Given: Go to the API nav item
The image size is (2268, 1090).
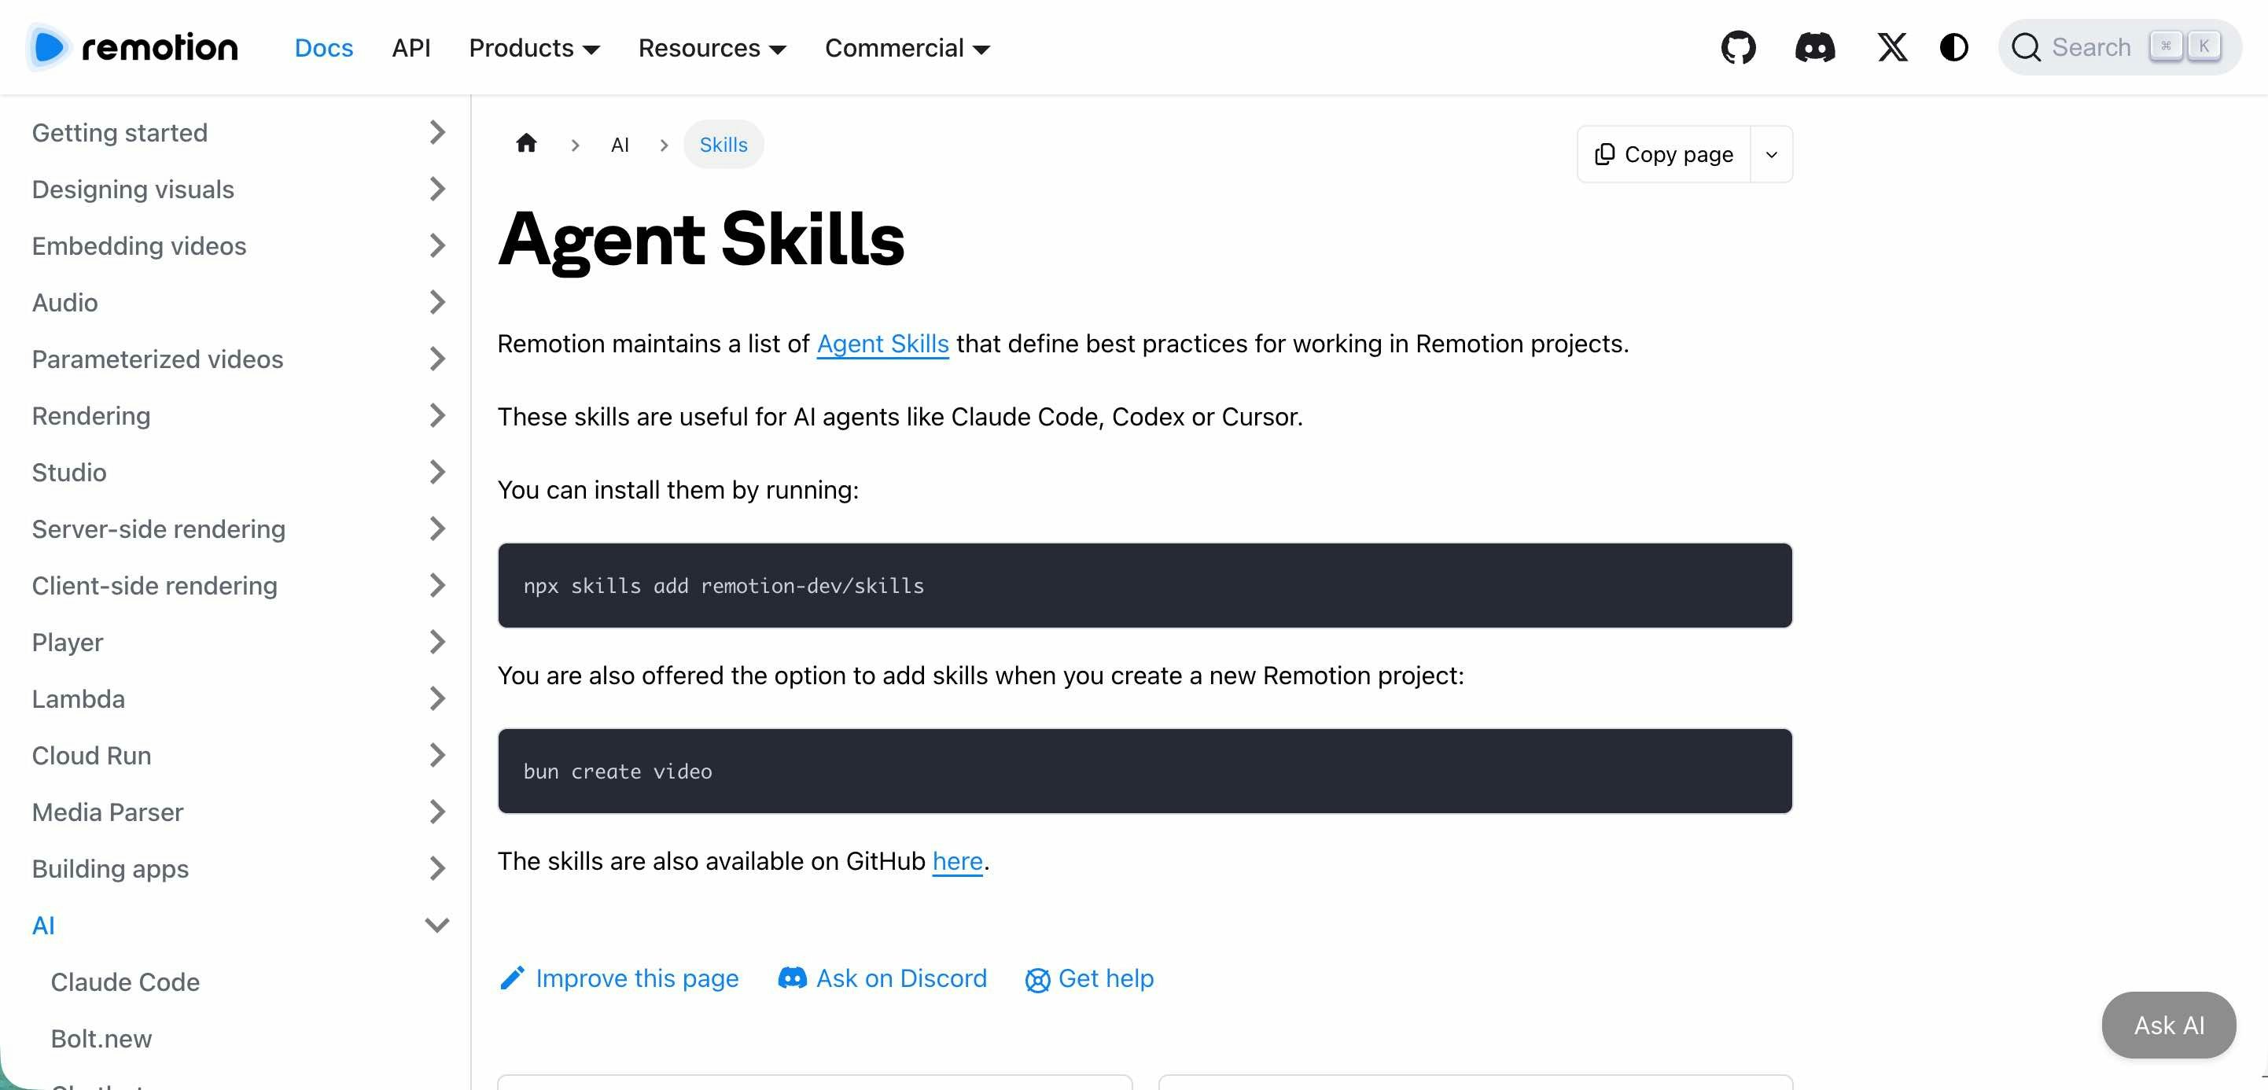Looking at the screenshot, I should tap(411, 49).
